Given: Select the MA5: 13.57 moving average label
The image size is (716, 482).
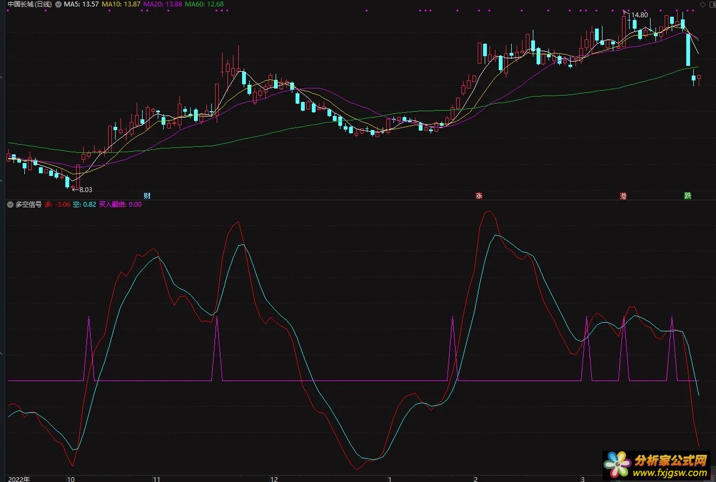Looking at the screenshot, I should [x=81, y=4].
